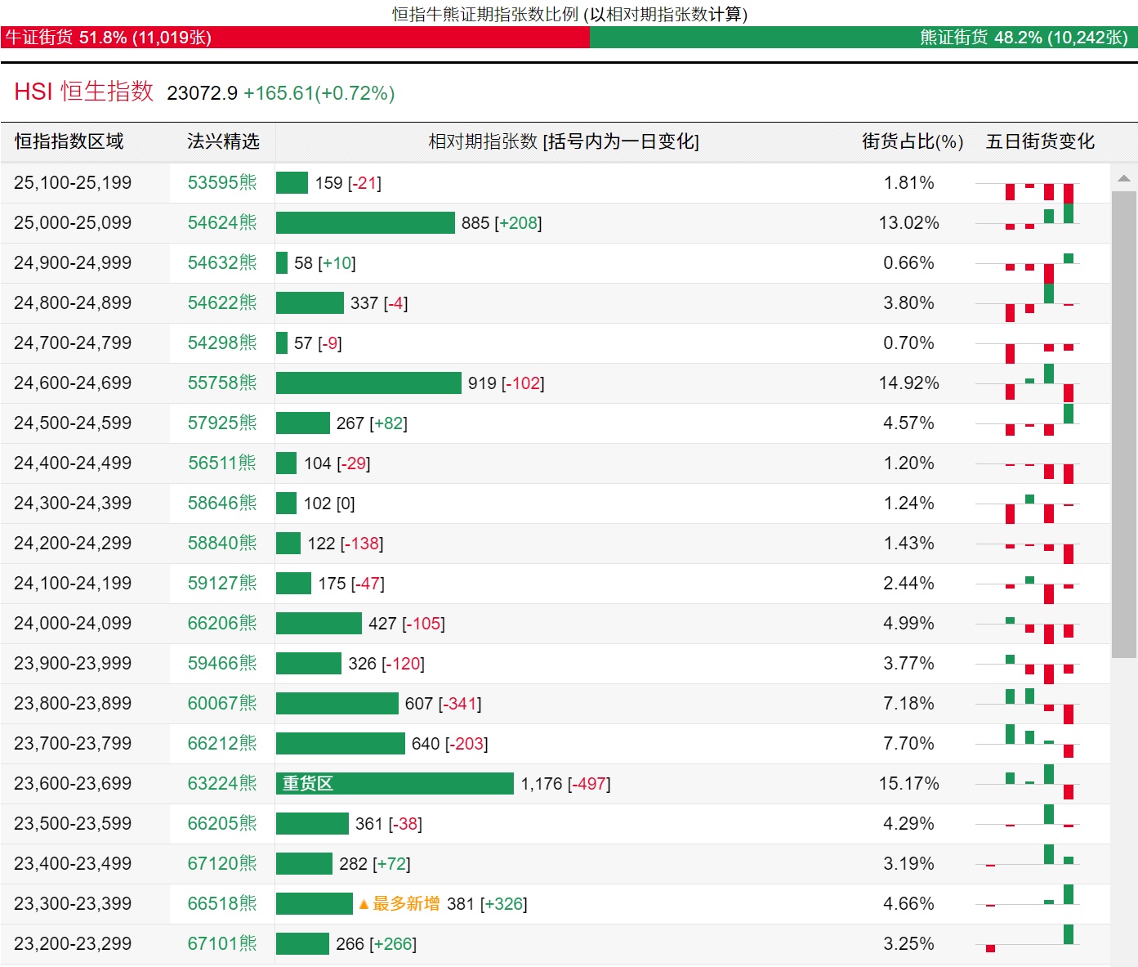1138x967 pixels.
Task: Open 56511熊 warrant link
Action: click(x=222, y=463)
